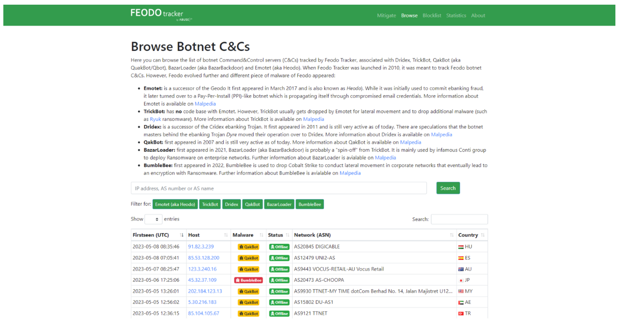Open host 5.30.216.183
Screen dimensions: 619x328
(202, 302)
